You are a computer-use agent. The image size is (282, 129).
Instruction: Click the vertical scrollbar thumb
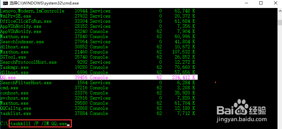(279, 22)
